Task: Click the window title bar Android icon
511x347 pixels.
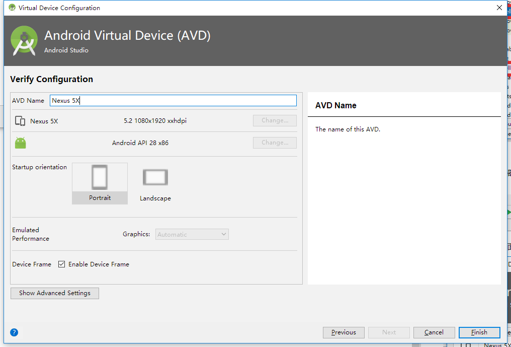Action: (12, 8)
